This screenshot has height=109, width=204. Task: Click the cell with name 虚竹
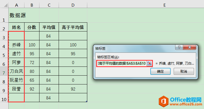(x=16, y=54)
